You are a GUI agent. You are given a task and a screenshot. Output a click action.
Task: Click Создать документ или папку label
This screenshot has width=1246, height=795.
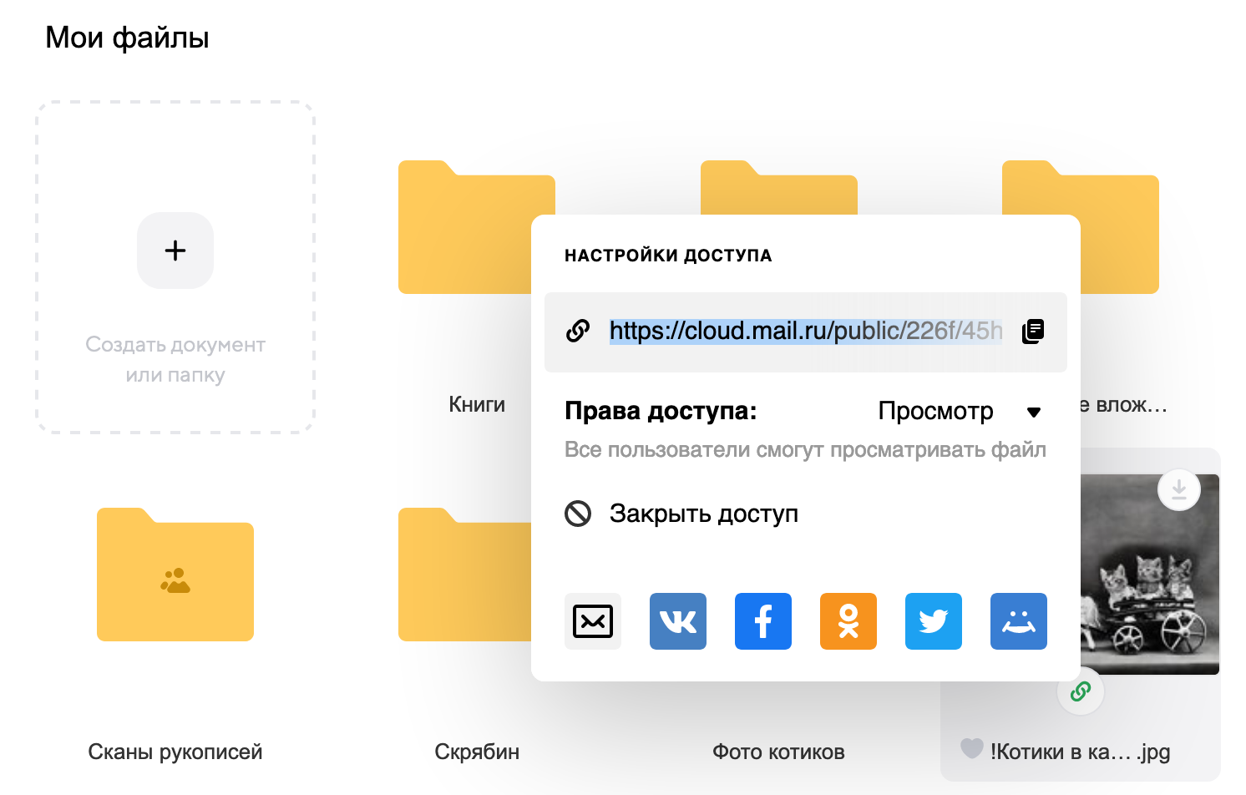coord(175,360)
